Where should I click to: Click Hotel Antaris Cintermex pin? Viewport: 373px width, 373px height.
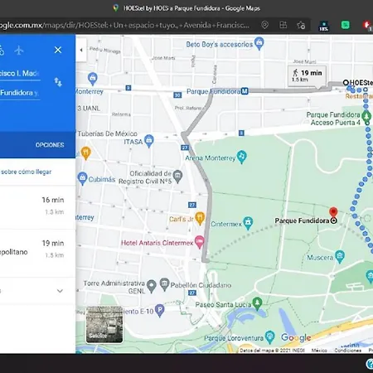[200, 242]
